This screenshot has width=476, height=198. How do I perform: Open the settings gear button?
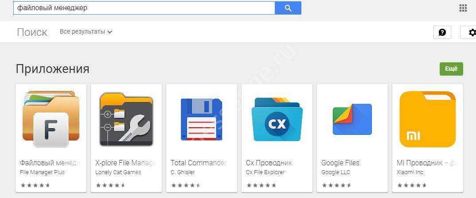click(469, 32)
